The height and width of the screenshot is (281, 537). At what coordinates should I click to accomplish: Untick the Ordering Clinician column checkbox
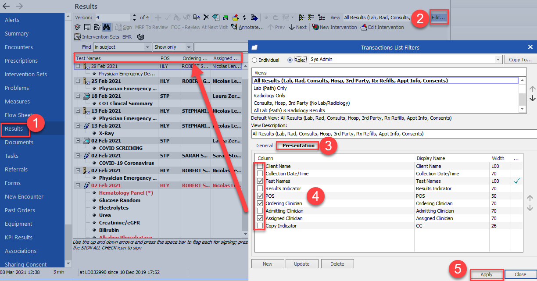click(261, 203)
